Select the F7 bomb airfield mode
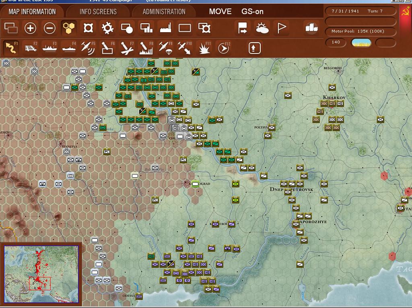Screen dimensions: 412x308 pyautogui.click(x=127, y=48)
